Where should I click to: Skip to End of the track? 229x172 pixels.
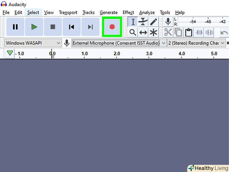(x=90, y=27)
